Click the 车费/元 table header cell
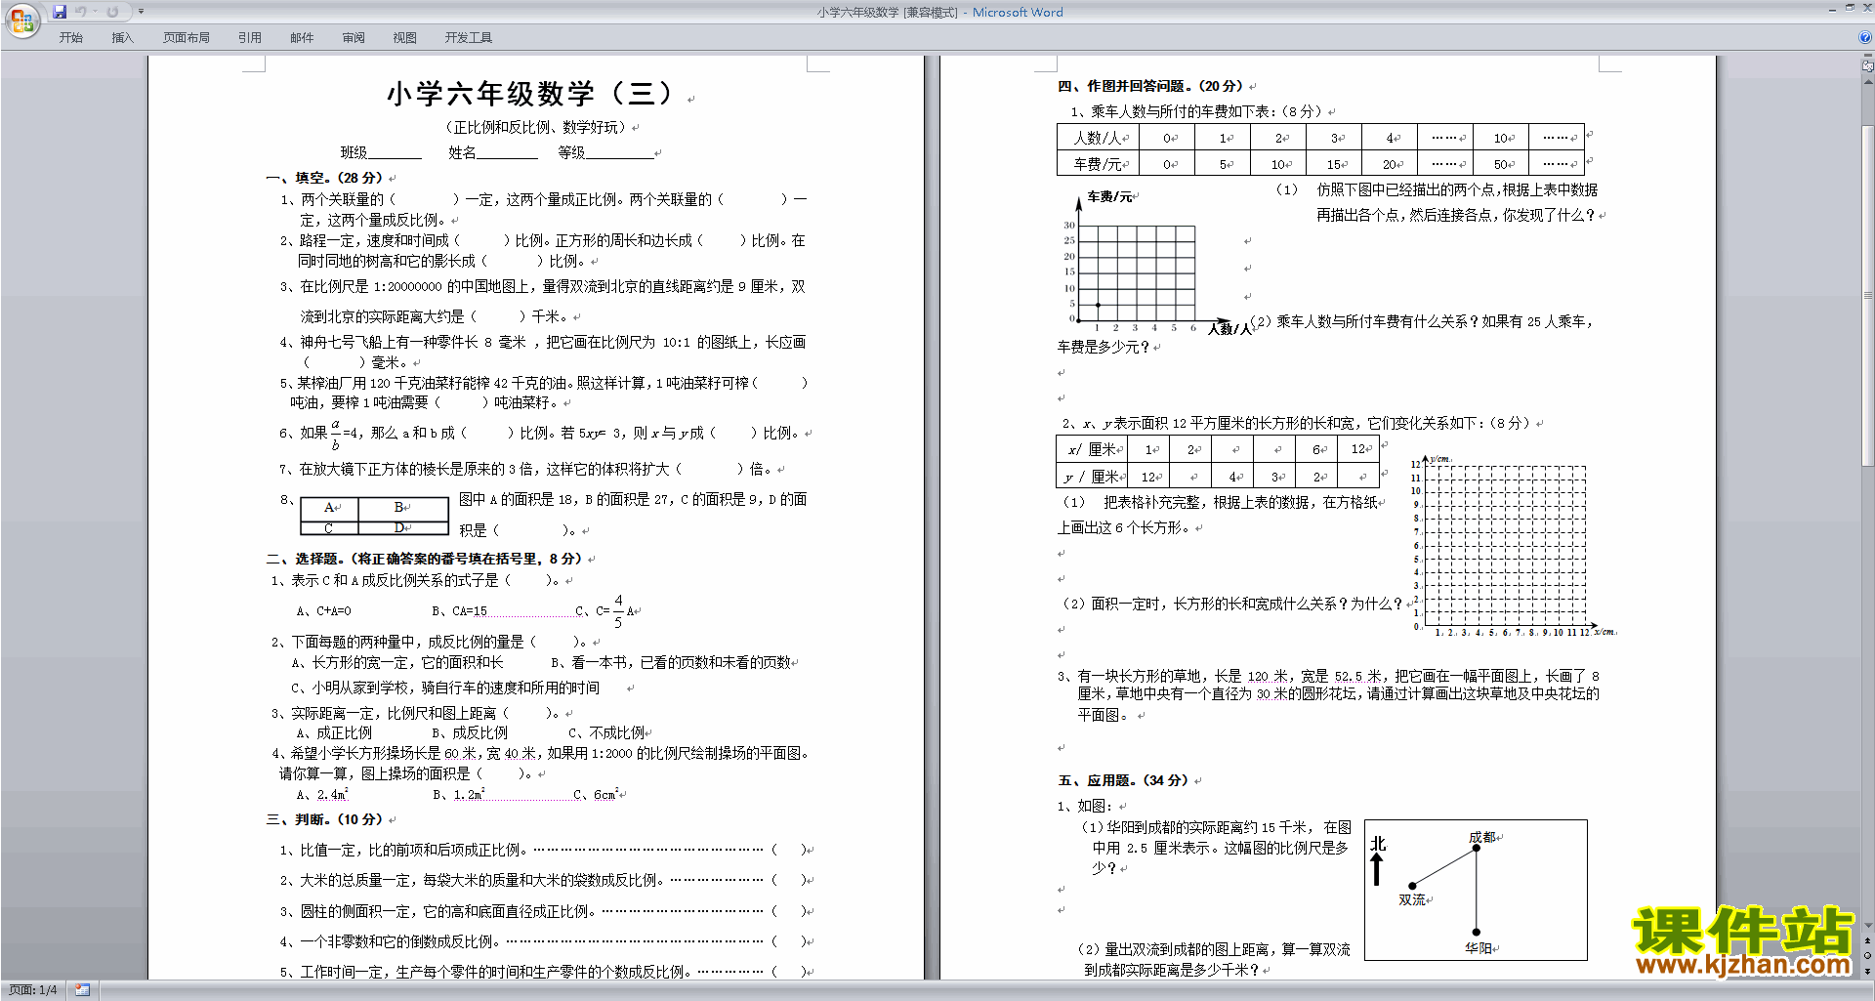The width and height of the screenshot is (1875, 1001). pos(1098,164)
